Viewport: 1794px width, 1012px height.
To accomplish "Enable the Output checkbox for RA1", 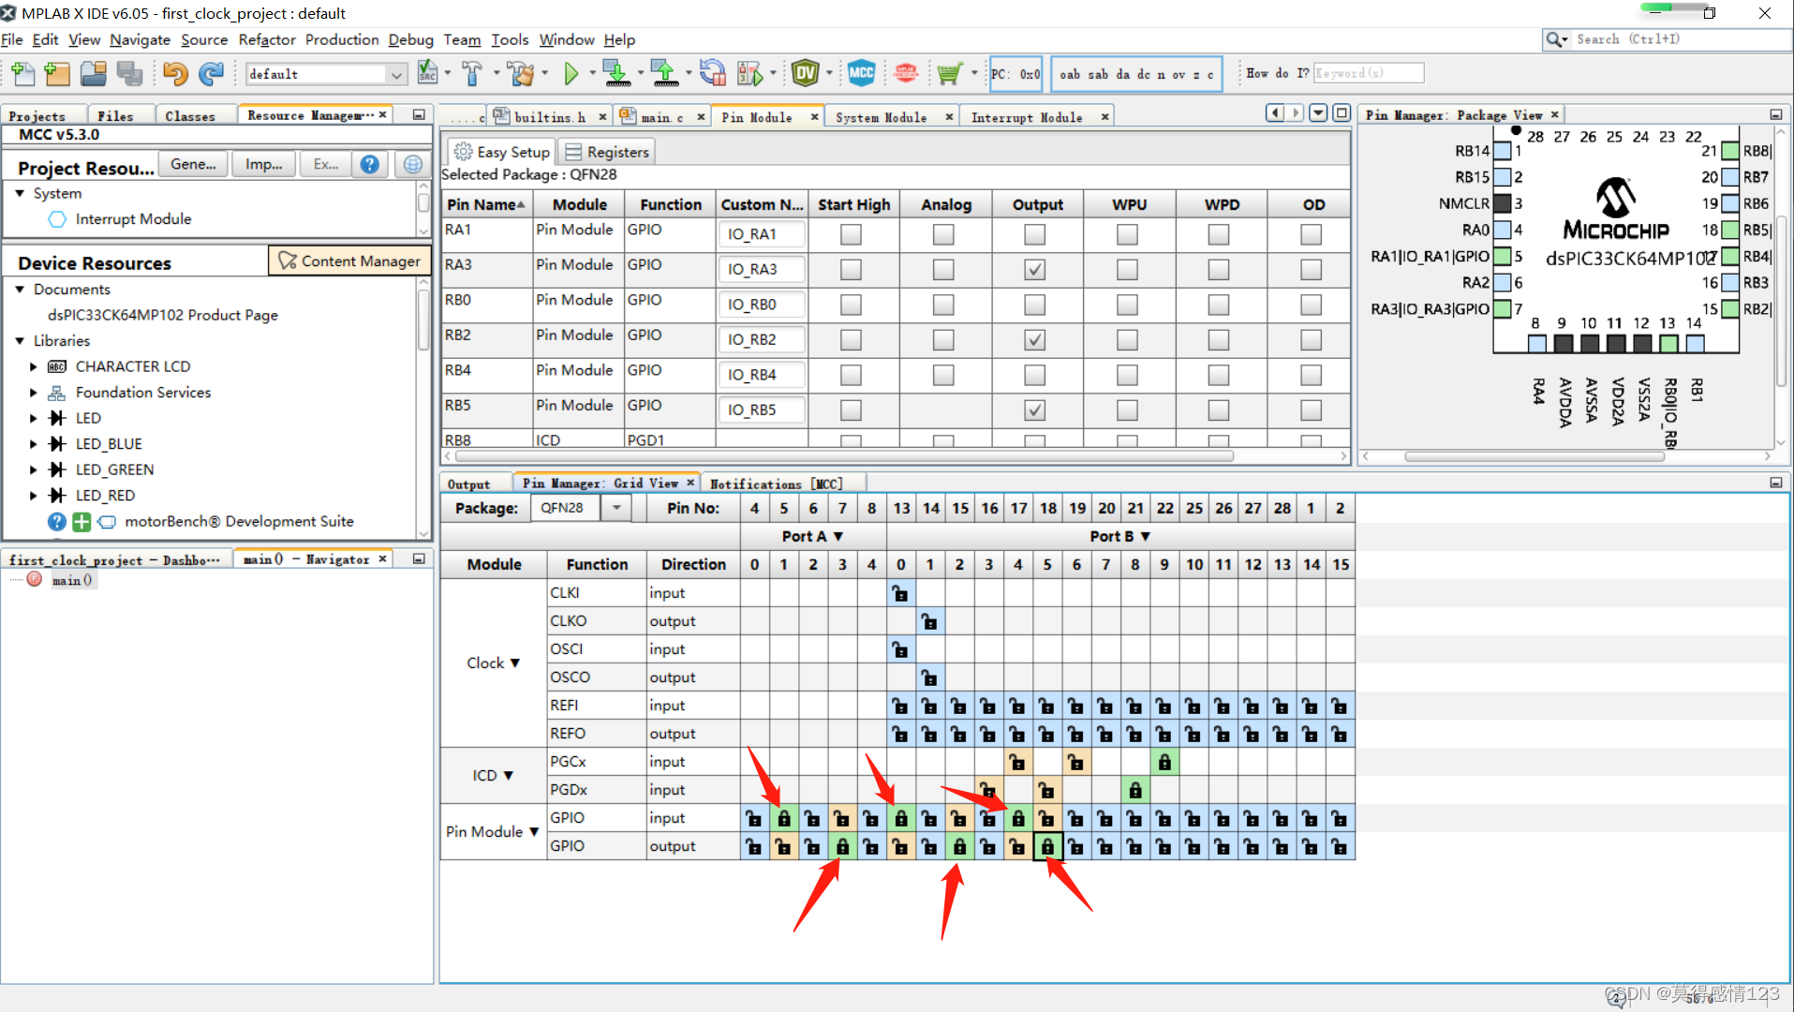I will [1034, 234].
